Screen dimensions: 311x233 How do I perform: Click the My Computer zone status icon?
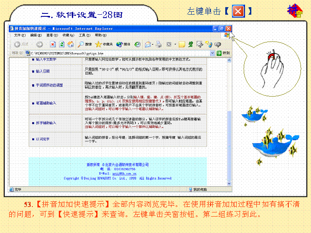tap(190, 190)
